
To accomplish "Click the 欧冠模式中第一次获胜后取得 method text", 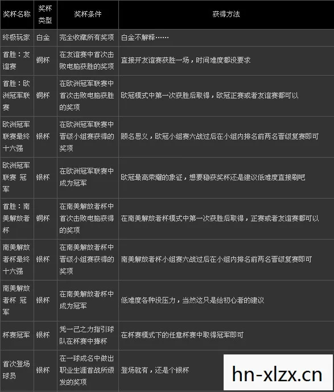I will point(209,96).
